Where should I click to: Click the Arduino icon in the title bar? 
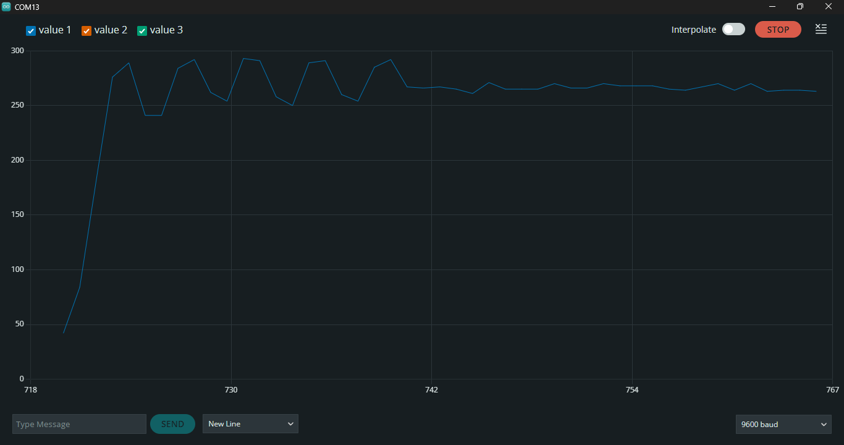point(6,6)
